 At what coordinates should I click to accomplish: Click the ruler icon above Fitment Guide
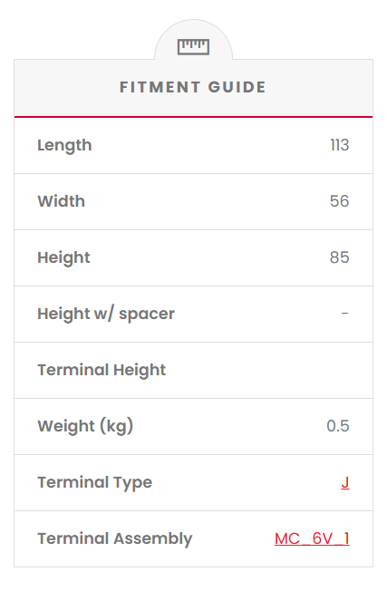point(193,47)
